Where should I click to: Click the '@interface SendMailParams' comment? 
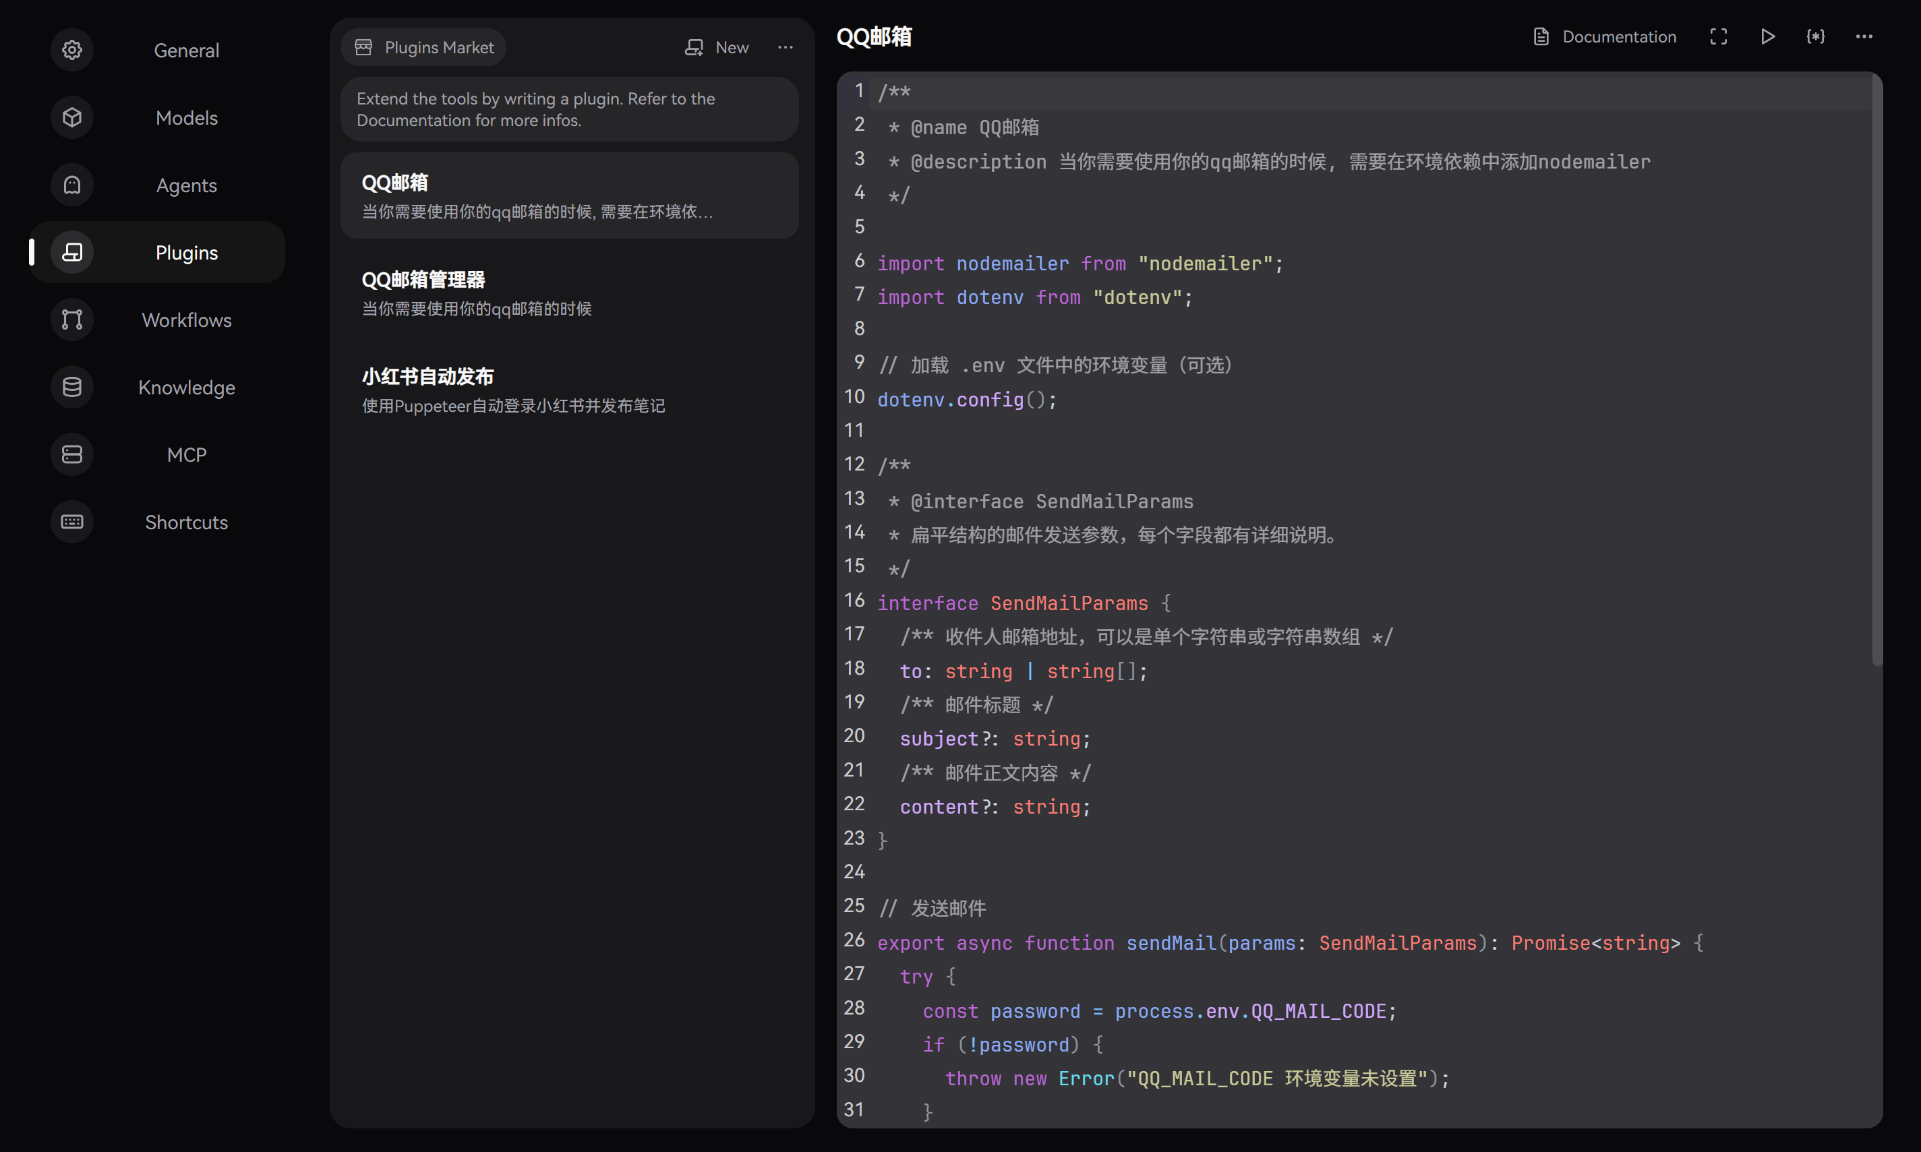1040,502
